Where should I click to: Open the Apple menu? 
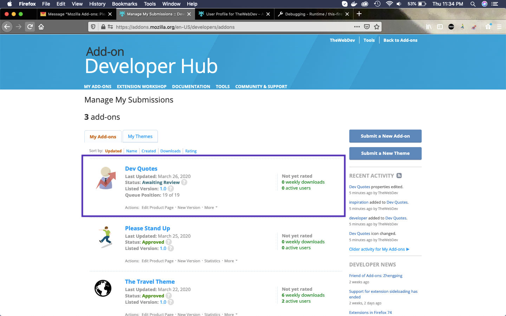9,4
